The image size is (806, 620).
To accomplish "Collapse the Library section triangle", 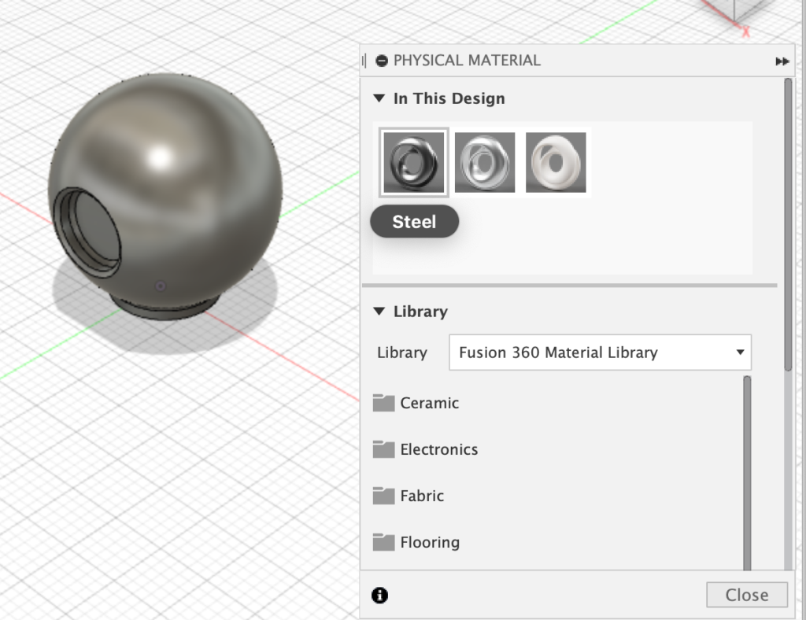I will pos(379,312).
